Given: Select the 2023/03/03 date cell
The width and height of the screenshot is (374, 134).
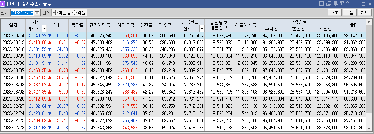Looking at the screenshot, I should coord(13,85).
